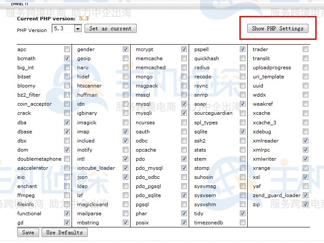Enable the sourceguardian checkbox
This screenshot has width=324, height=243.
(242, 113)
